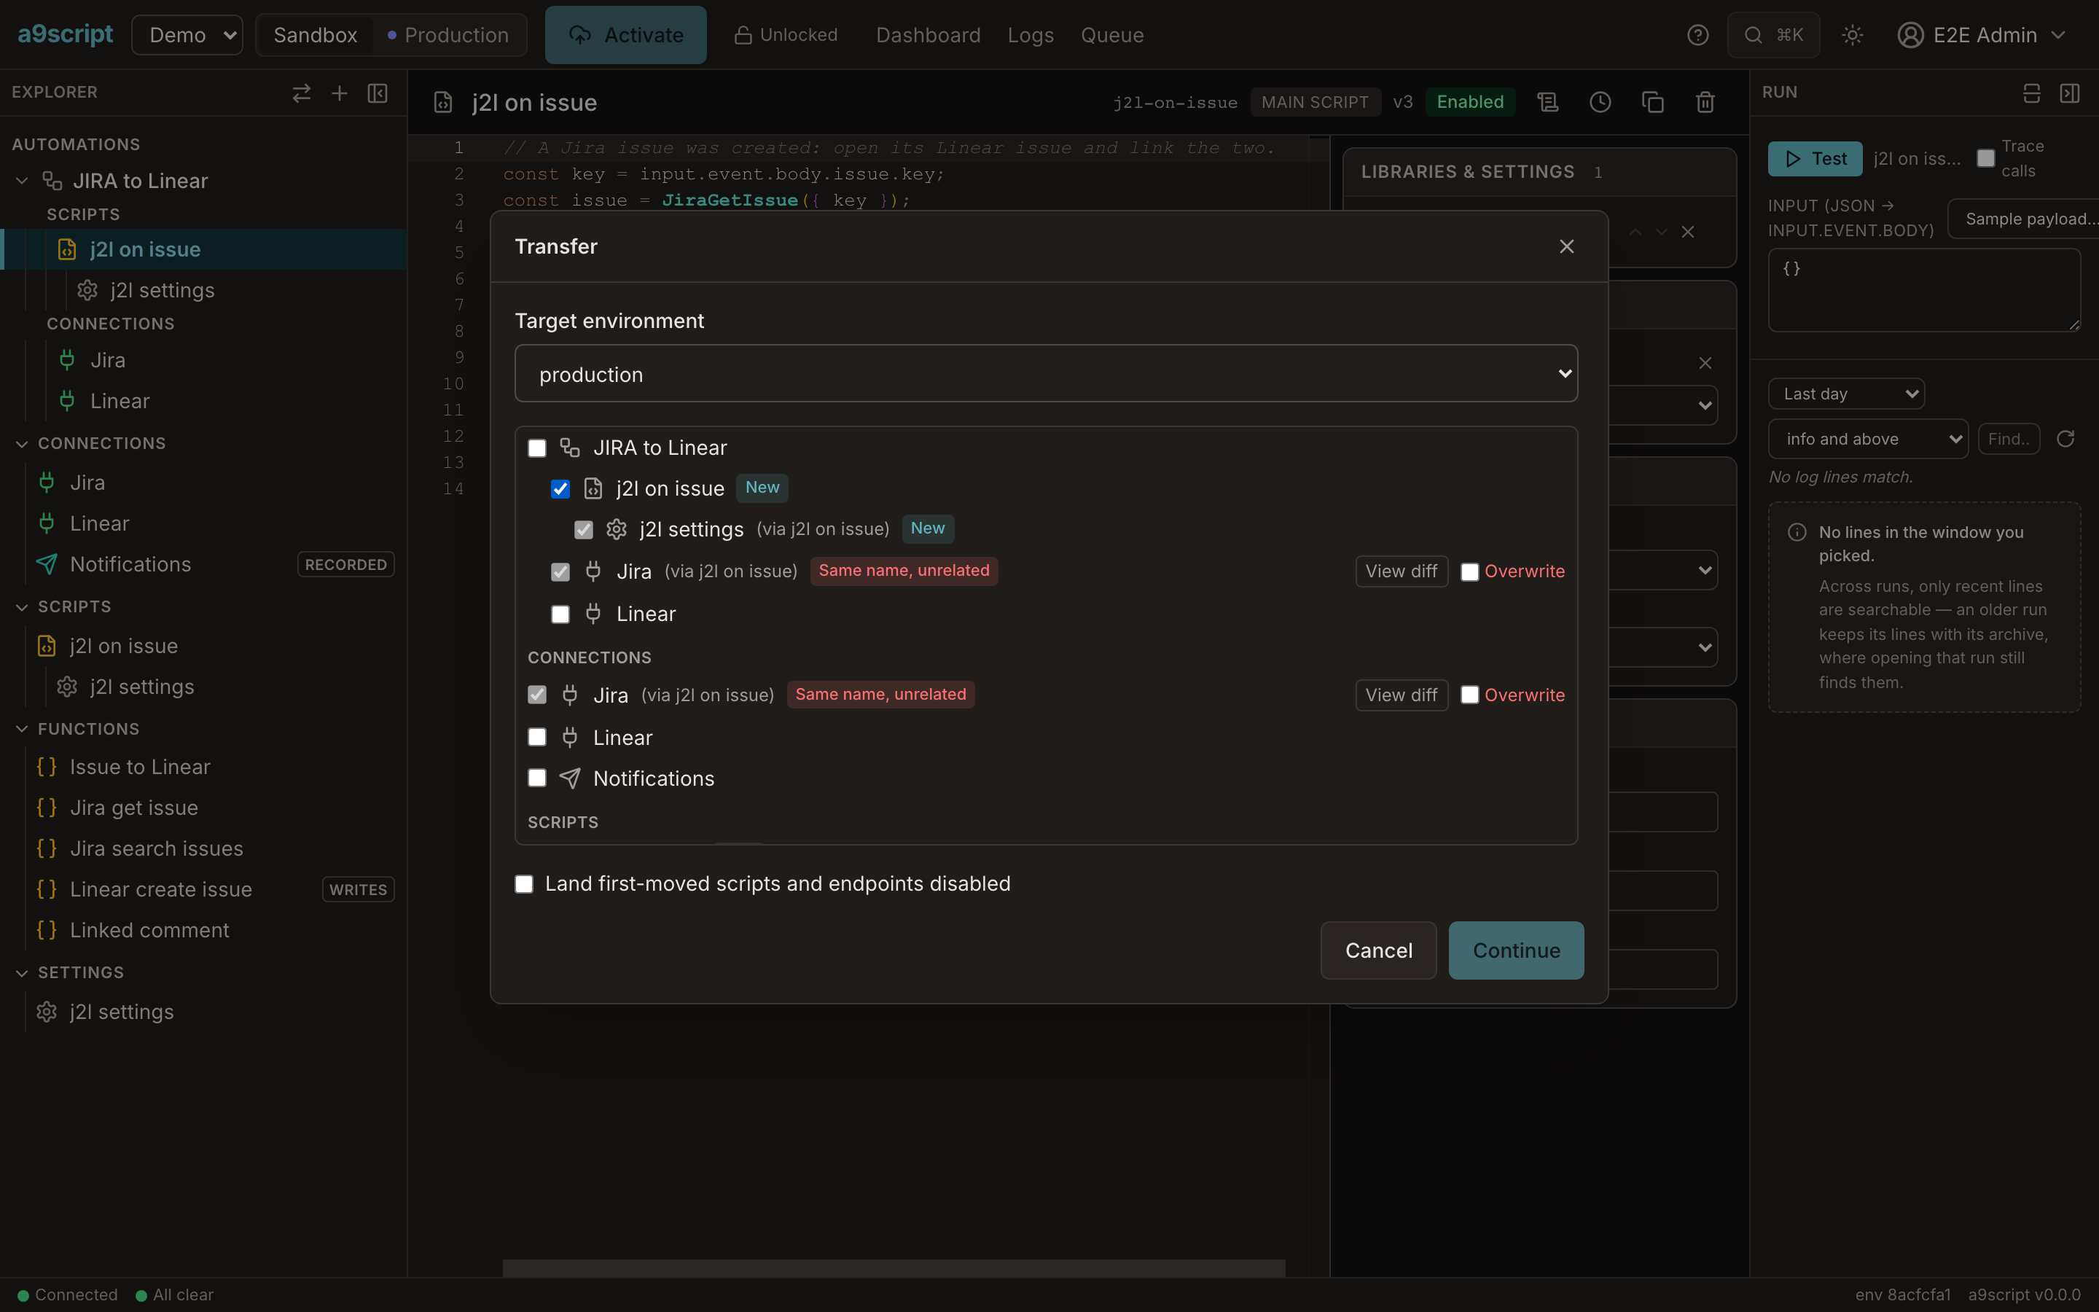
Task: Check Linear checkbox under dialog CONNECTIONS
Action: [x=537, y=738]
